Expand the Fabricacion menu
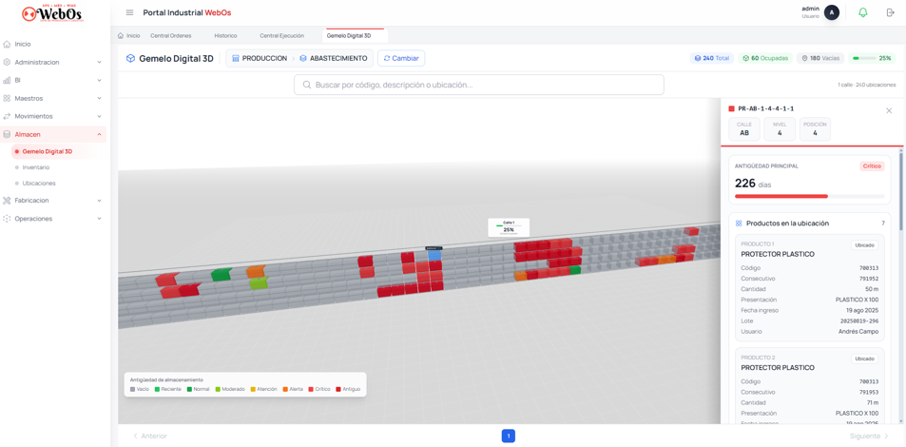 click(52, 201)
